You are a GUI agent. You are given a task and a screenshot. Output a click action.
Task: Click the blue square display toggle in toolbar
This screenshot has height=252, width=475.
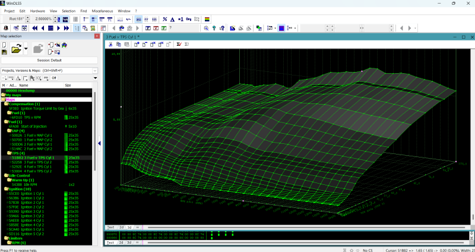[281, 28]
